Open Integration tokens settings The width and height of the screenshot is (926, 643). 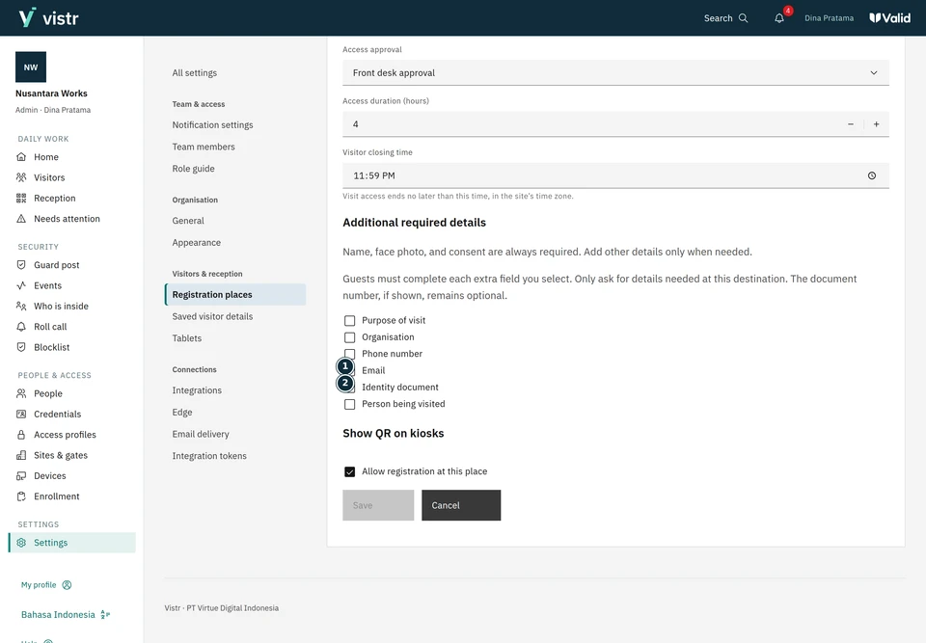(209, 456)
